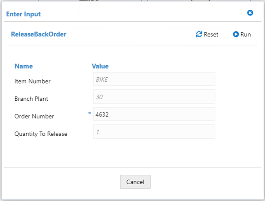Viewport: 265px width, 201px height.
Task: Click the circular arrows next to Reset
Action: [x=199, y=34]
